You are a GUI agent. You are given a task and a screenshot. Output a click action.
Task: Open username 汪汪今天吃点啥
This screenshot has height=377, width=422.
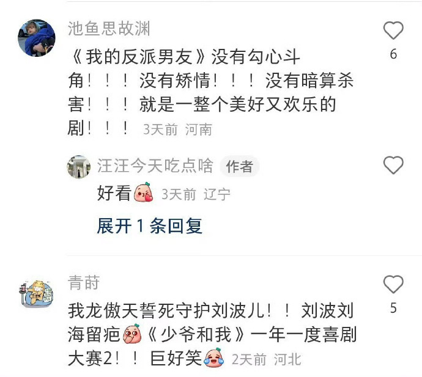point(155,166)
